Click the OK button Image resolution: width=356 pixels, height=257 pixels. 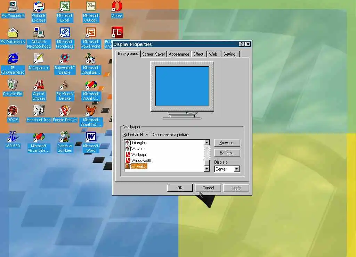click(180, 188)
